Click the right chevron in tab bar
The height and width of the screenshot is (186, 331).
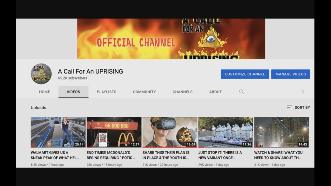pyautogui.click(x=303, y=92)
